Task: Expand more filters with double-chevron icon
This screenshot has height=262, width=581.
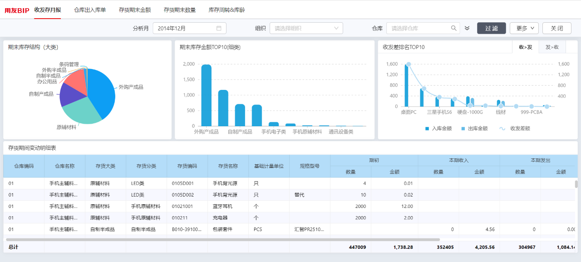Action: tap(467, 28)
